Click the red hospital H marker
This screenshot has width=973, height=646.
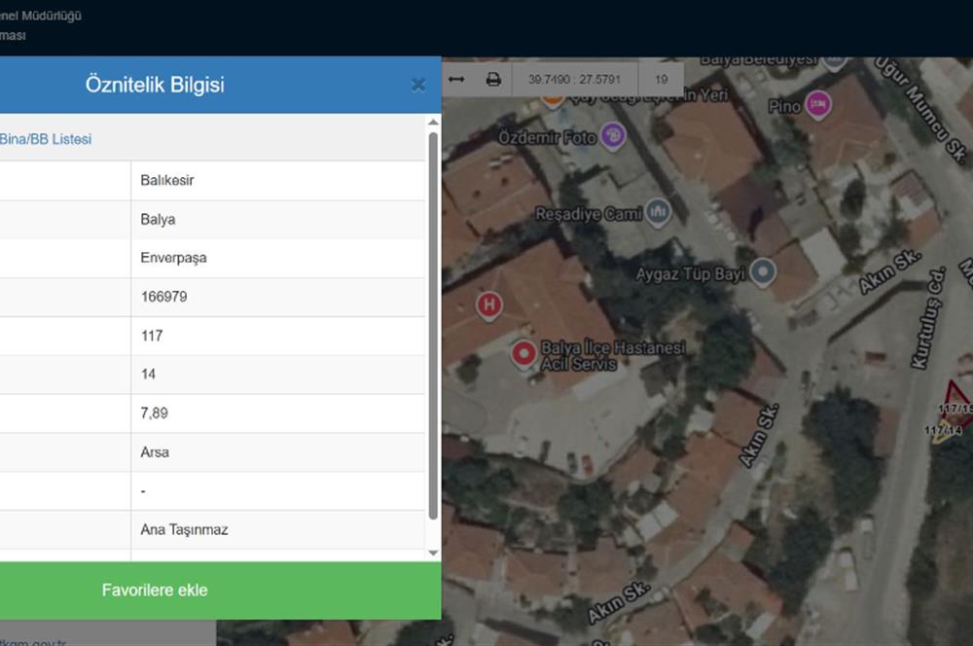click(x=489, y=305)
